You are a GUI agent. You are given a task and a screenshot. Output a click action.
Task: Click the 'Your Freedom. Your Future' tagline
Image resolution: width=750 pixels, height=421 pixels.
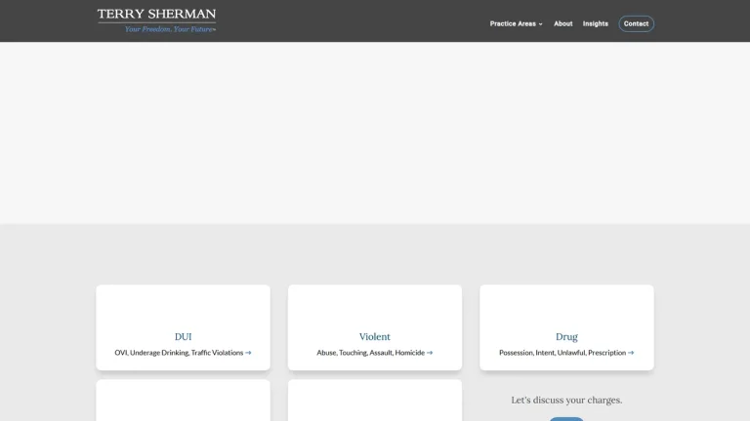(x=169, y=29)
